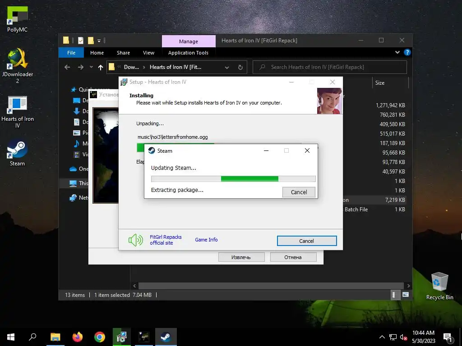462x346 pixels.
Task: Sort files by the Size column
Action: click(390, 83)
